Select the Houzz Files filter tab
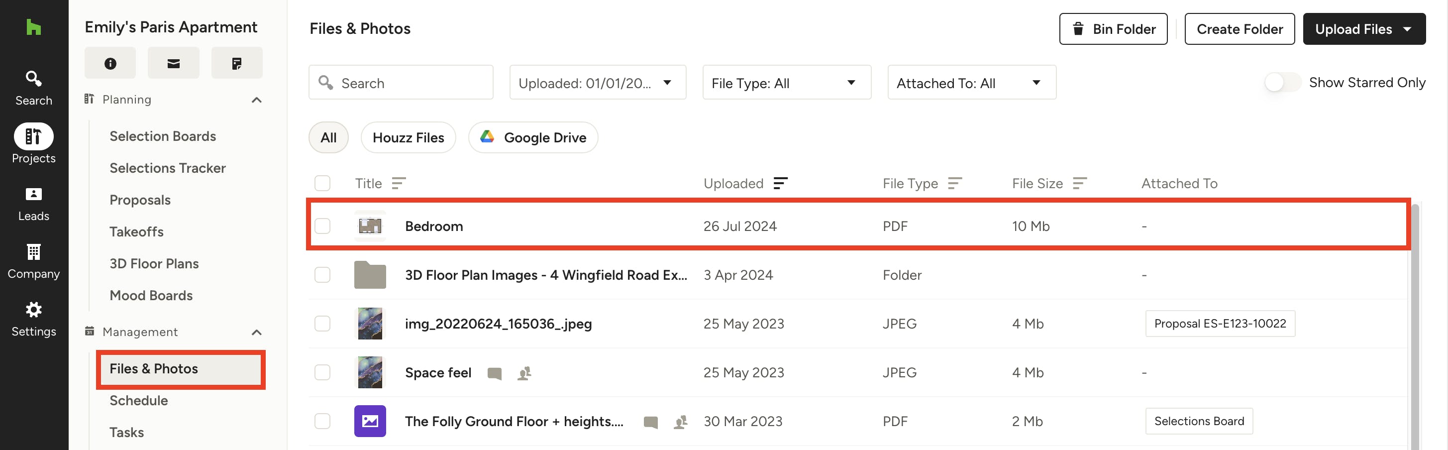 pyautogui.click(x=408, y=137)
